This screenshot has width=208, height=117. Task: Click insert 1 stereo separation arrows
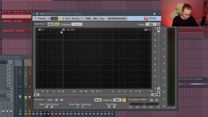point(26,114)
